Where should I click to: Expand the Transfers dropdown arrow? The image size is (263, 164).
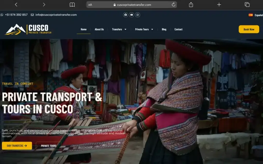point(125,29)
